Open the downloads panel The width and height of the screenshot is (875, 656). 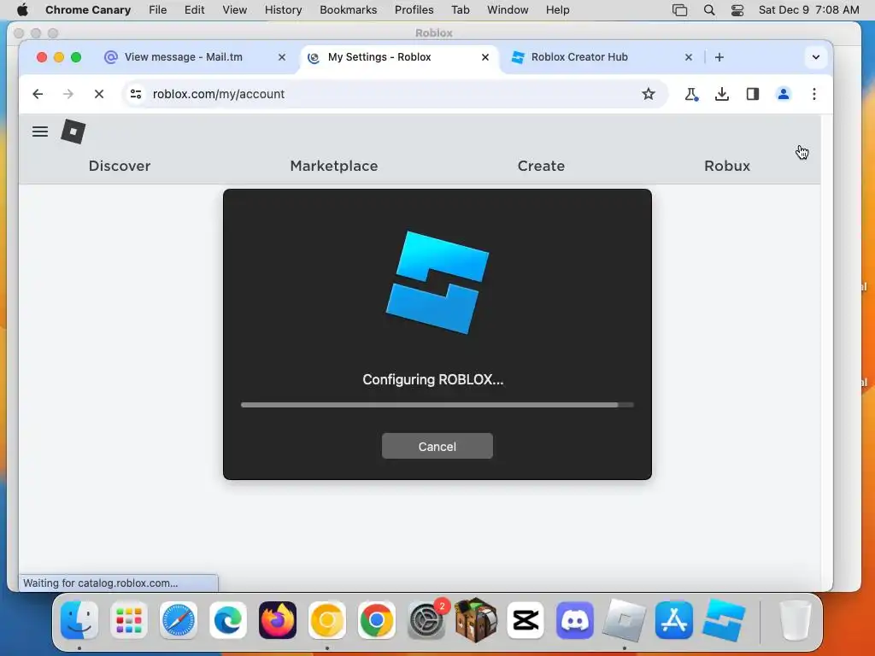point(721,94)
